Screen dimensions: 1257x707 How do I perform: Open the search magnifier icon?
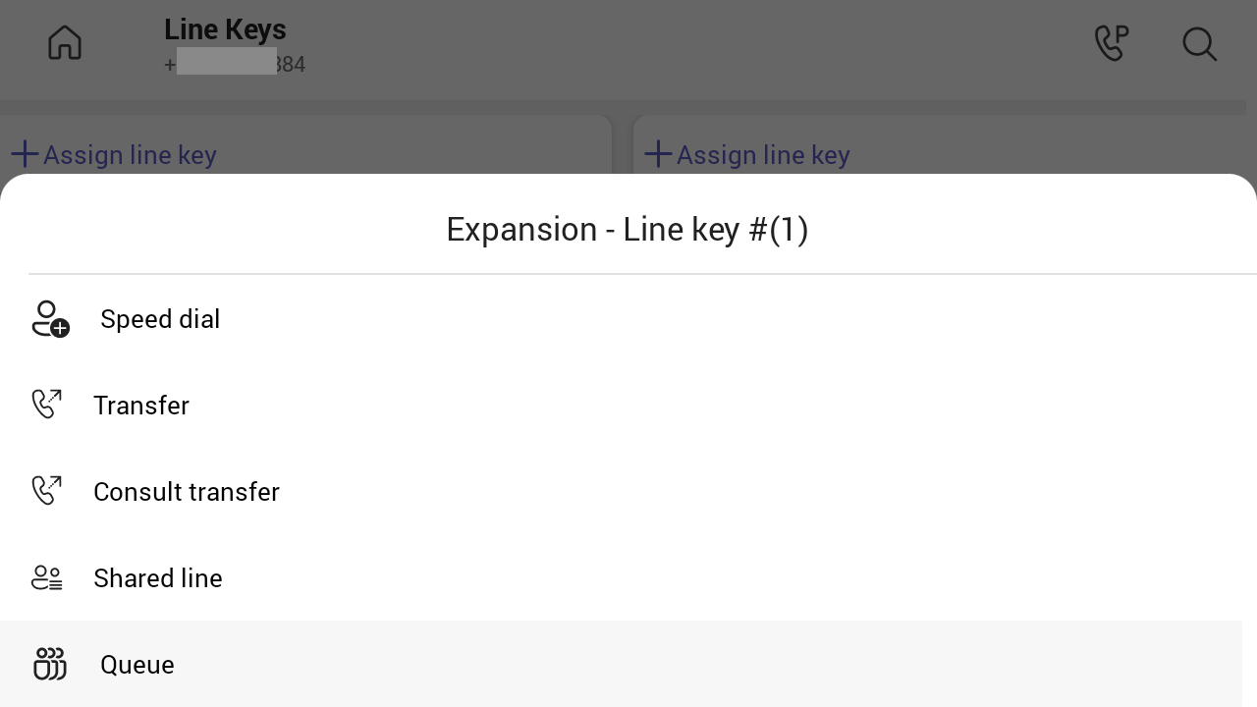tap(1200, 44)
